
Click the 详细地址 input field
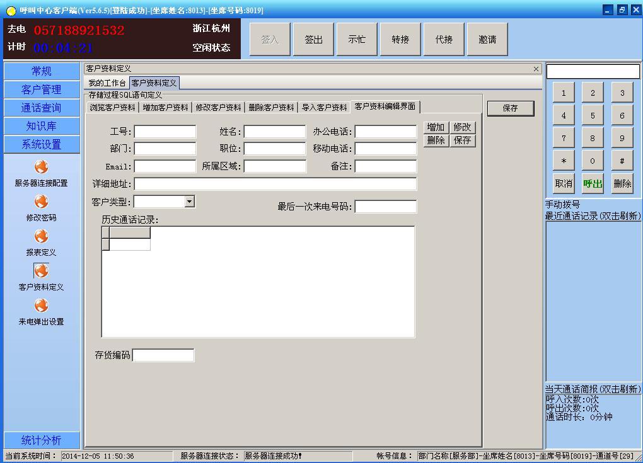275,184
